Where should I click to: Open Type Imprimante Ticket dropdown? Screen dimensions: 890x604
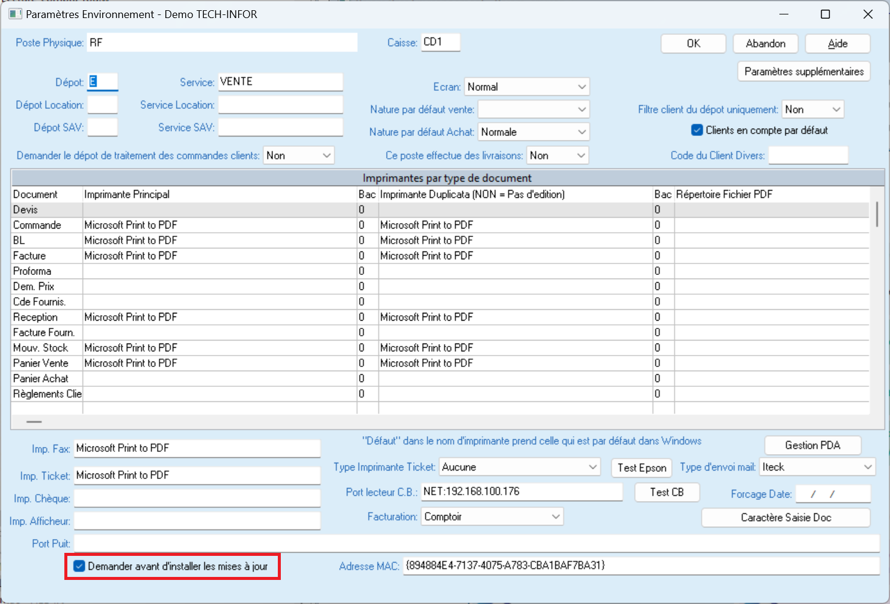pos(592,467)
